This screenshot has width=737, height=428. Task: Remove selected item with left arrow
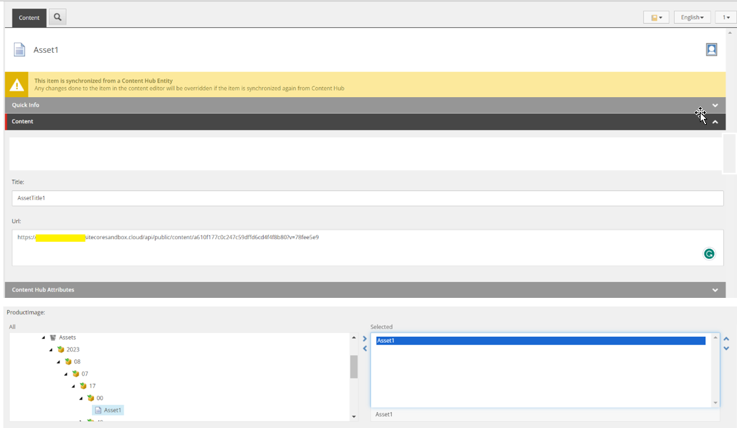point(365,349)
